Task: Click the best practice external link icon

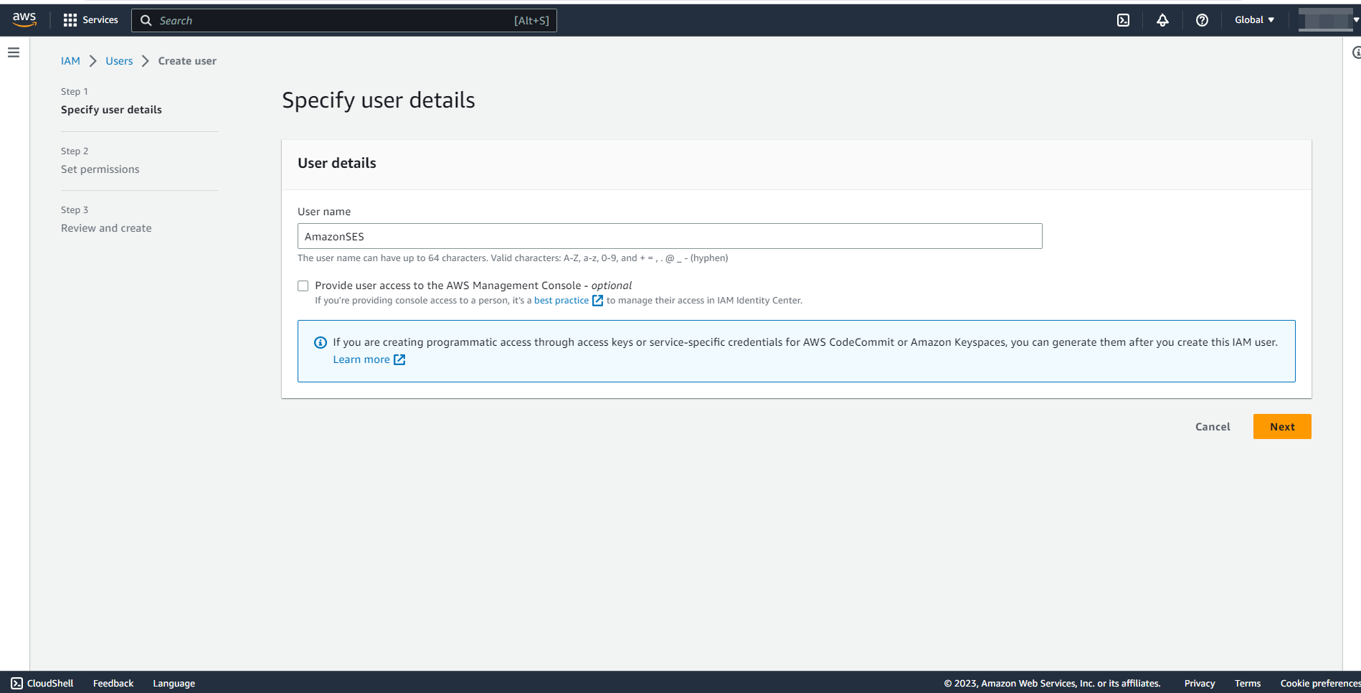Action: coord(597,301)
